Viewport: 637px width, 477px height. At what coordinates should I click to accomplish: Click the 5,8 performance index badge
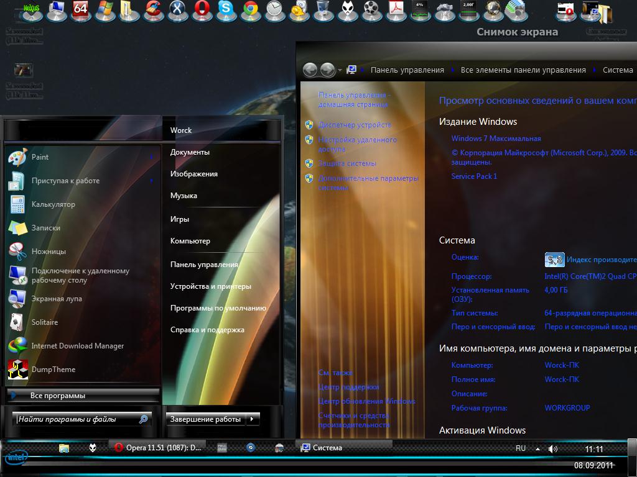pos(554,260)
